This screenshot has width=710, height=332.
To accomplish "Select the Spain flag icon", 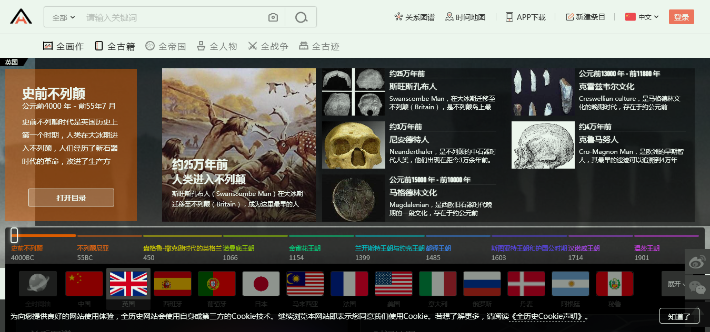I will [173, 284].
